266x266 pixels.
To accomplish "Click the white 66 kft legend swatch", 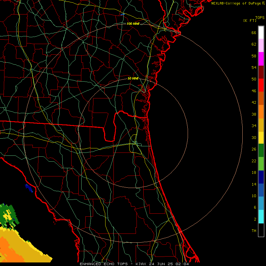I will pyautogui.click(x=261, y=33).
